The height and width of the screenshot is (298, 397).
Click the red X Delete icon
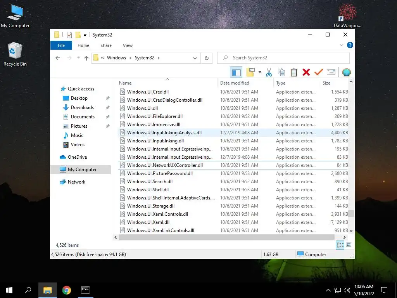pyautogui.click(x=306, y=73)
